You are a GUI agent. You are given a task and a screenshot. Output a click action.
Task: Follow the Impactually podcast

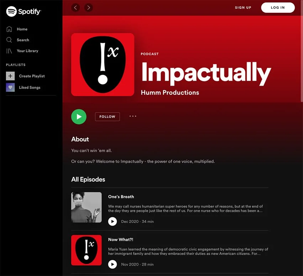pos(108,117)
